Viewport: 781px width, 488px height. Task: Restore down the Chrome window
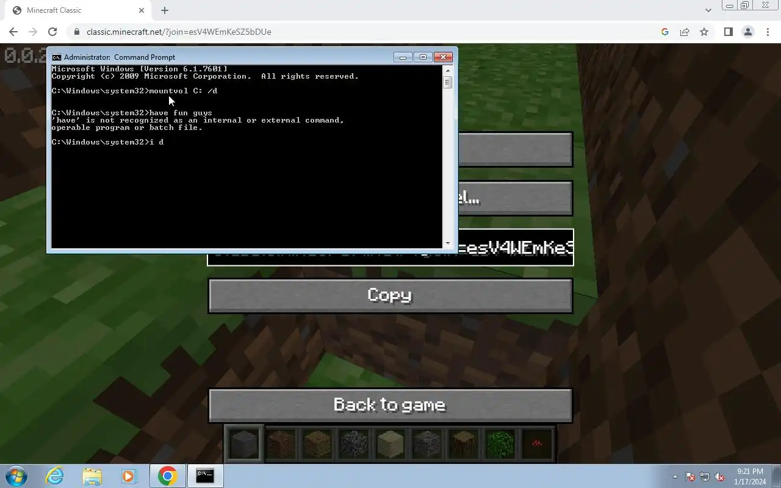coord(745,5)
